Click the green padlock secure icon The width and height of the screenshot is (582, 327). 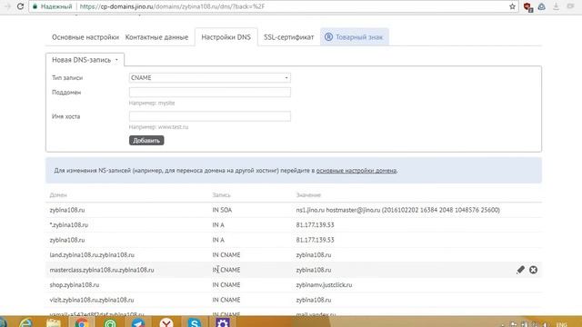point(35,6)
